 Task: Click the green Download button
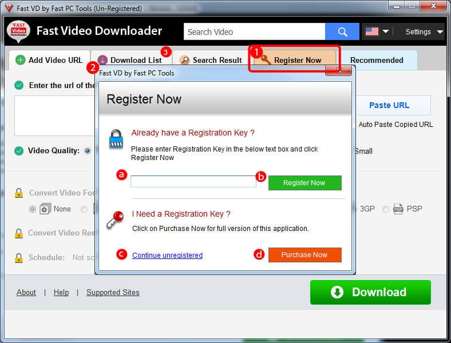point(370,293)
